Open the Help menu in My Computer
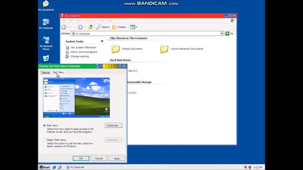The width and height of the screenshot is (303, 170). tap(110, 21)
